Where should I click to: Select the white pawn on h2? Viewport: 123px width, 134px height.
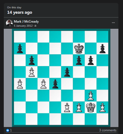(x=102, y=107)
